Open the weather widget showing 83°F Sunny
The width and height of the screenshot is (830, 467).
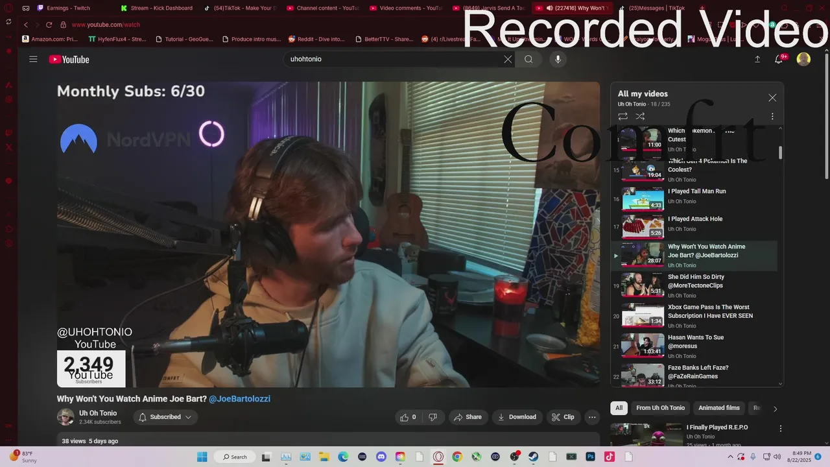(x=23, y=457)
